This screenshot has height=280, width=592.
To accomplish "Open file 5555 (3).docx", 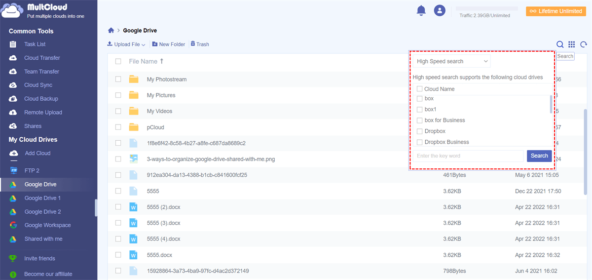I will (164, 223).
